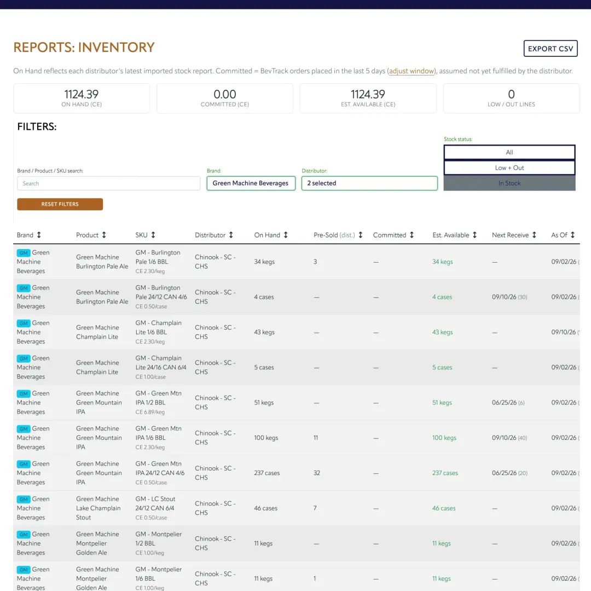
Task: Sort by the Pre-Sold column arrow icon
Action: point(360,235)
